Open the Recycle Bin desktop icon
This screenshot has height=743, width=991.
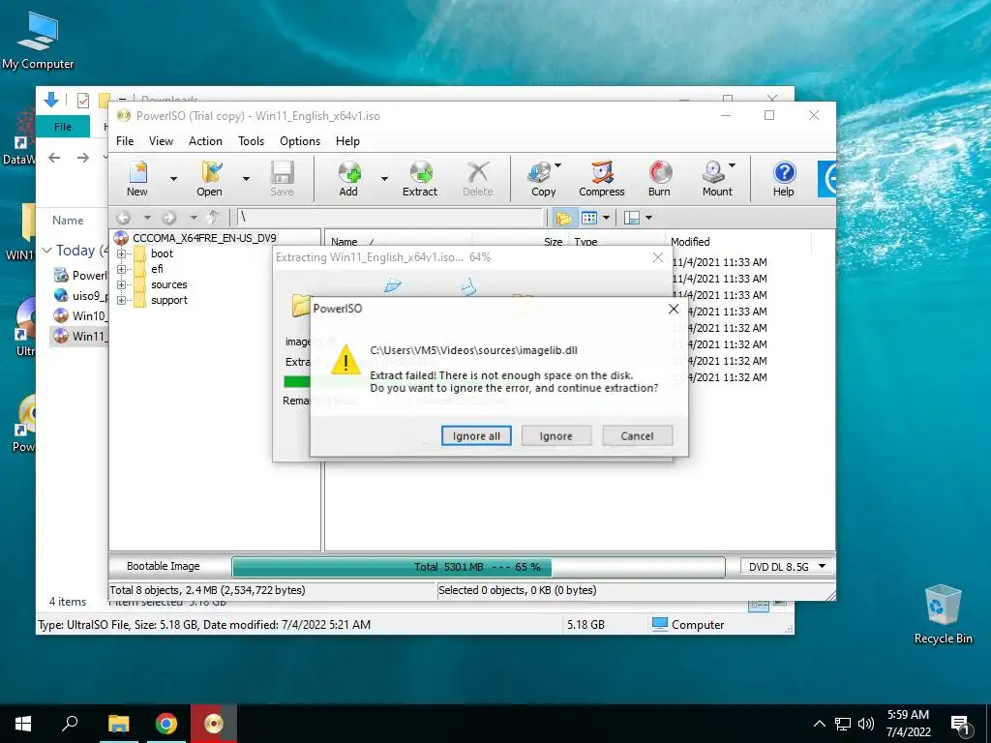(943, 613)
